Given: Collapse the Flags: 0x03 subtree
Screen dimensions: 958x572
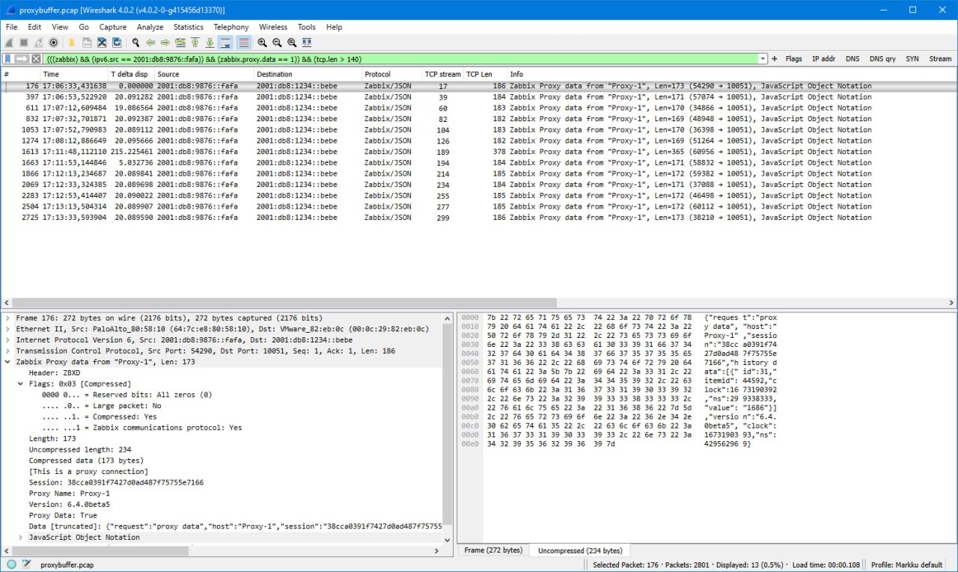Looking at the screenshot, I should (20, 384).
